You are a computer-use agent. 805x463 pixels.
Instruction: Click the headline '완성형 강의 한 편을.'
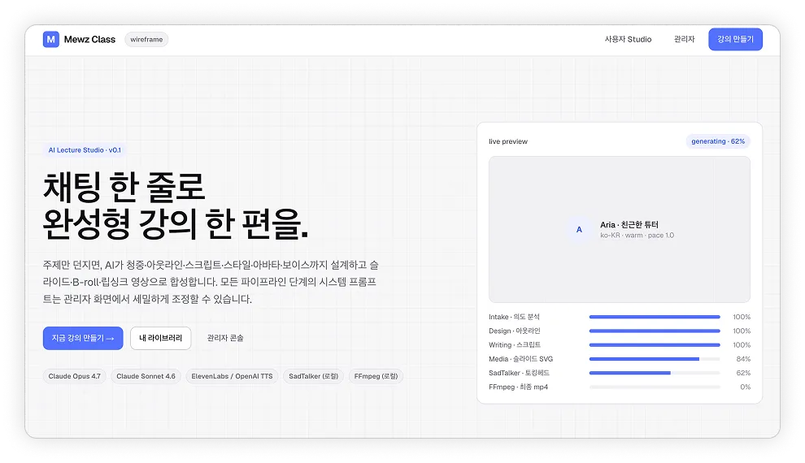[176, 224]
